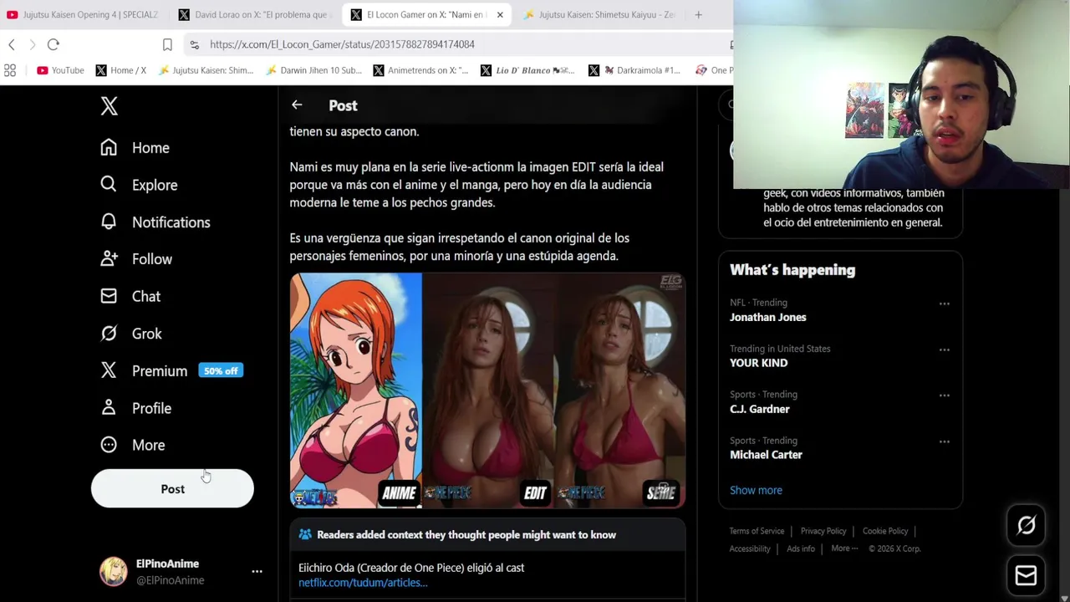Open the ElPinoAnime account avatar
The image size is (1070, 602).
pos(114,572)
